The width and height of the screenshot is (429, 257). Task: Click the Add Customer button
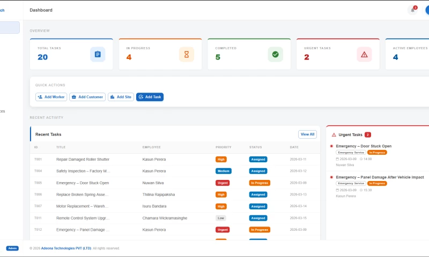point(87,97)
